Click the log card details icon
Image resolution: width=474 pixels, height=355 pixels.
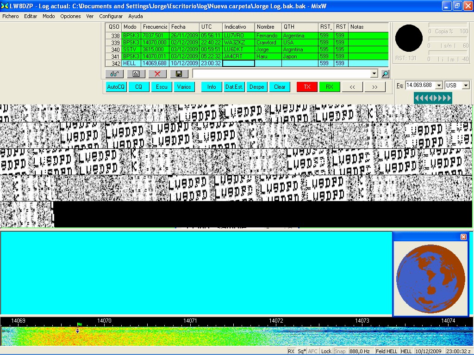(136, 74)
